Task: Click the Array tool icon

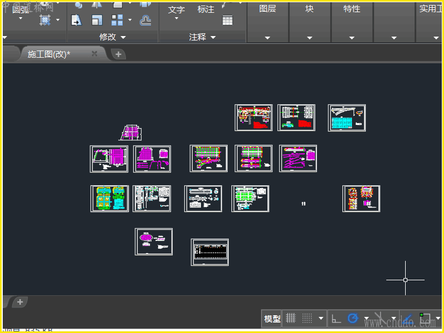Action: coord(117,21)
